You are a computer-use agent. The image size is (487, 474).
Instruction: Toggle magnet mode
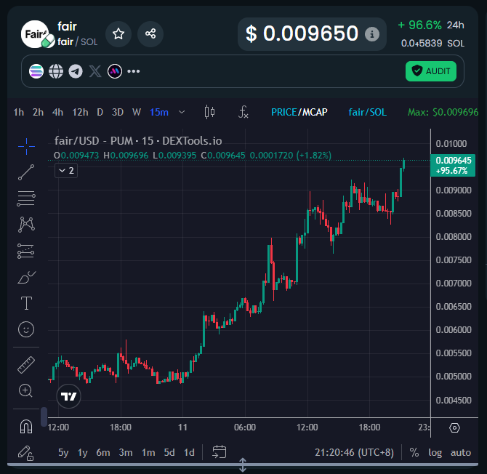pos(26,427)
